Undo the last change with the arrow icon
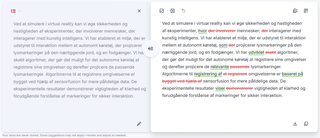 [183, 11]
